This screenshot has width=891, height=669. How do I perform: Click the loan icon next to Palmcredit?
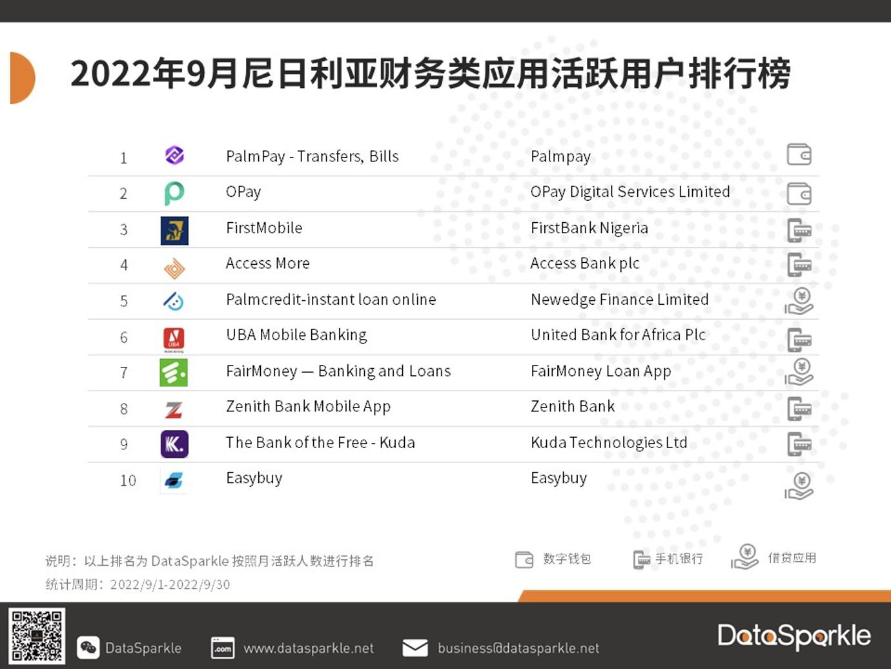[x=799, y=301]
